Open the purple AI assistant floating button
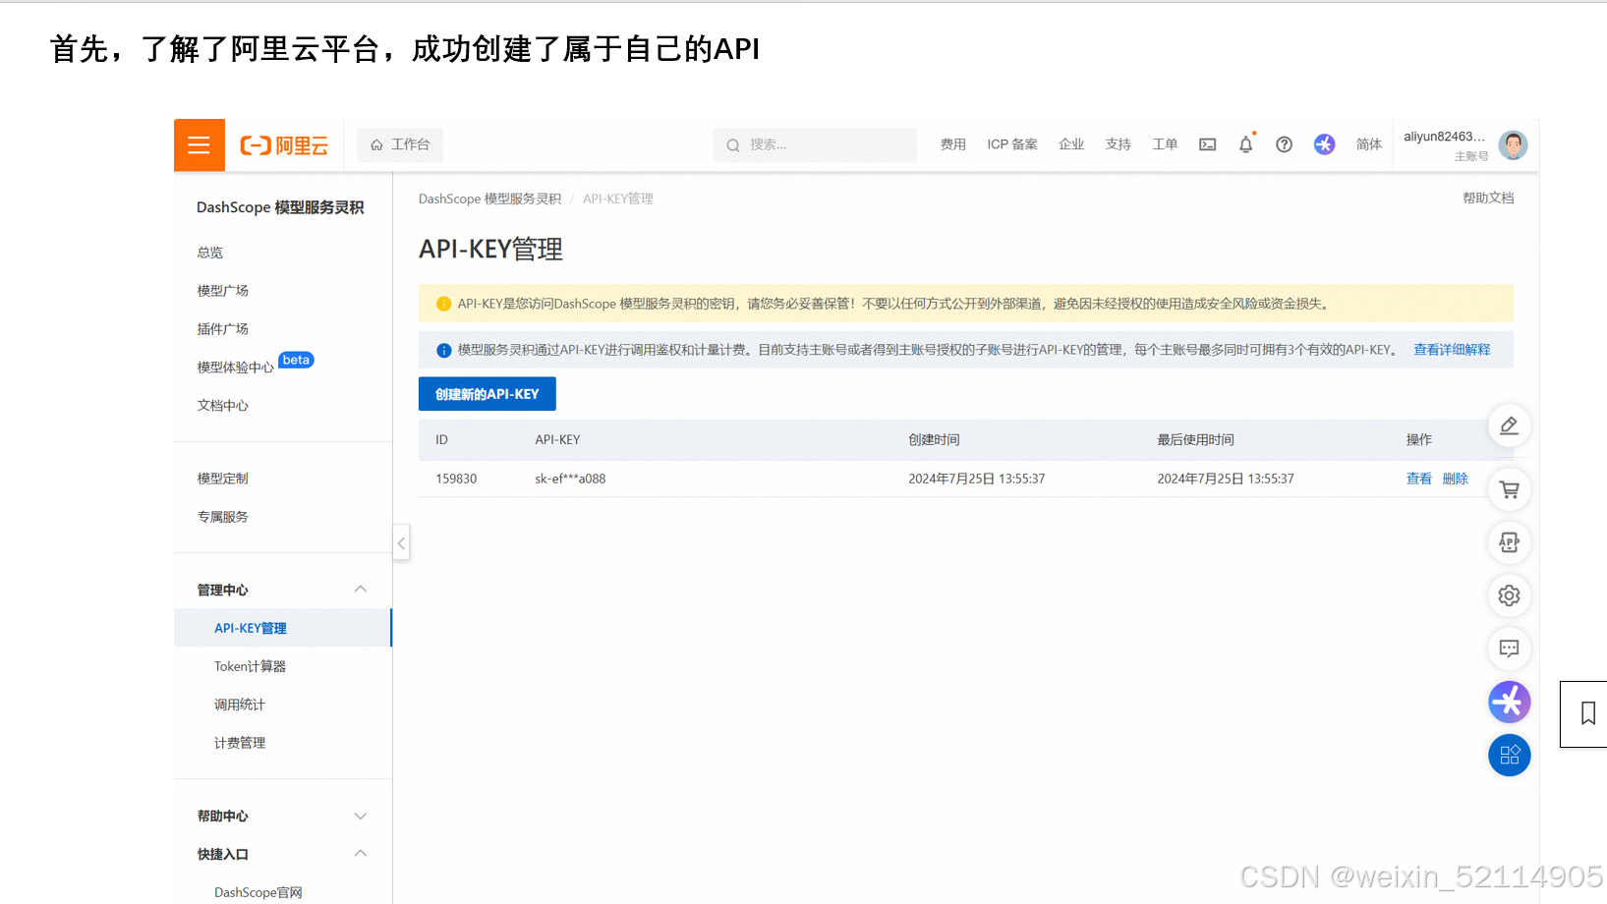Image resolution: width=1607 pixels, height=904 pixels. (x=1509, y=702)
